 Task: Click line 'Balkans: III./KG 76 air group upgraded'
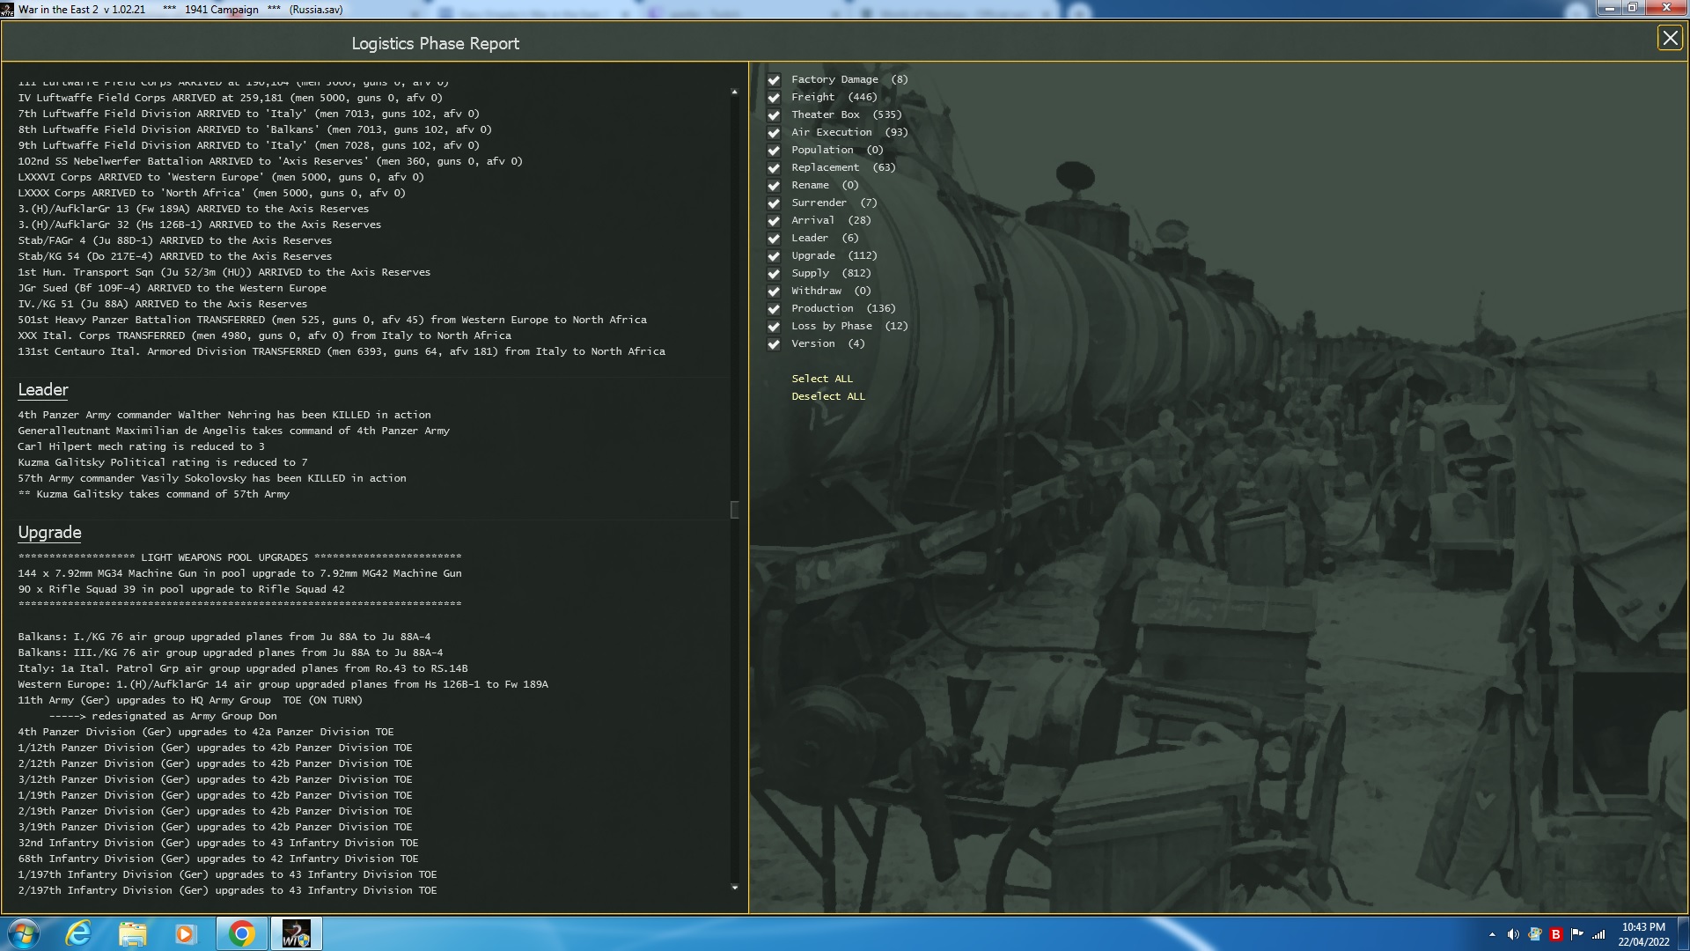[x=231, y=652]
